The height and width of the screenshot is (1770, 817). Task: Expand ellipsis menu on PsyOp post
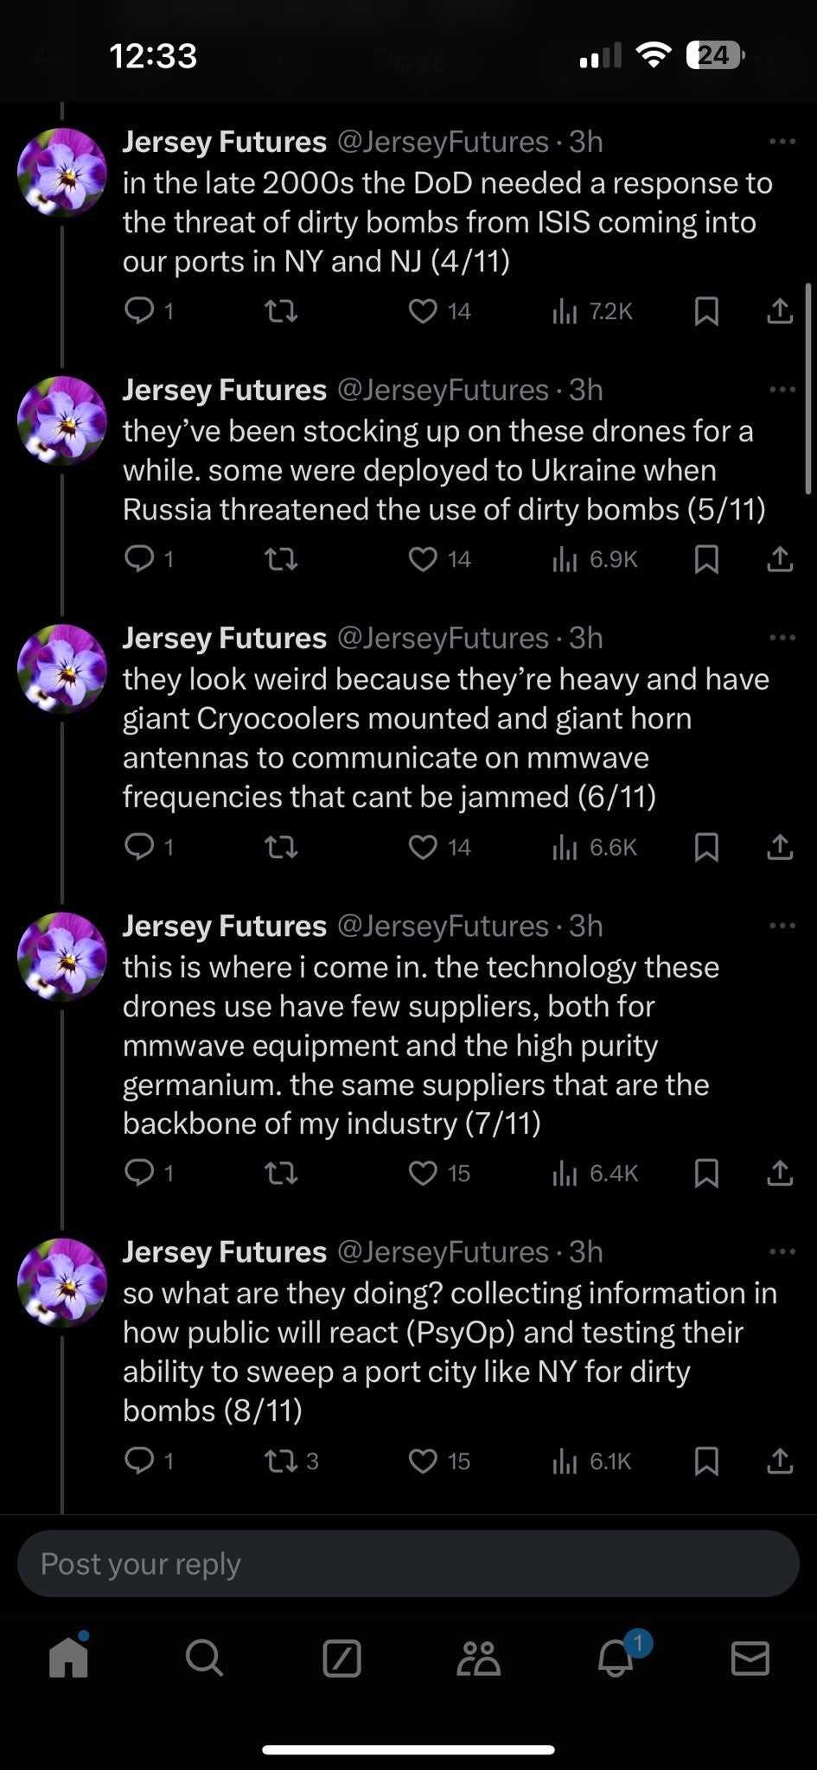tap(781, 1251)
